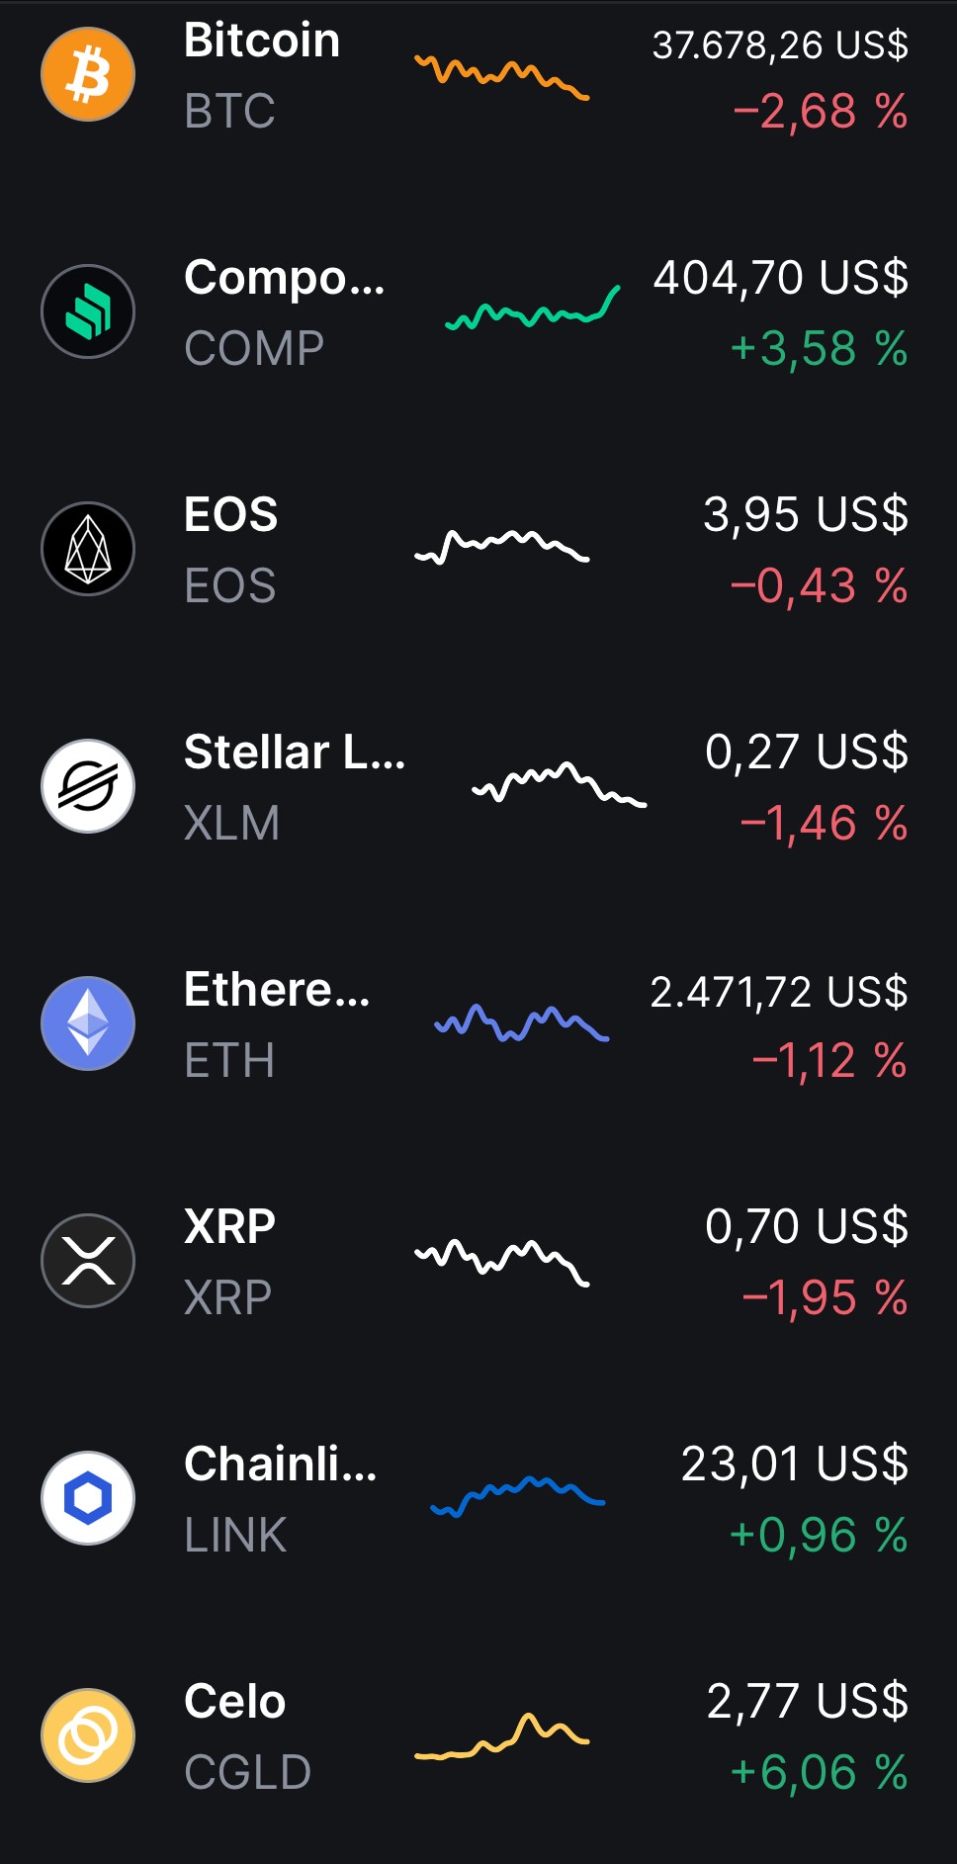Tap the Ethereum diamond icon
957x1864 pixels.
88,1023
